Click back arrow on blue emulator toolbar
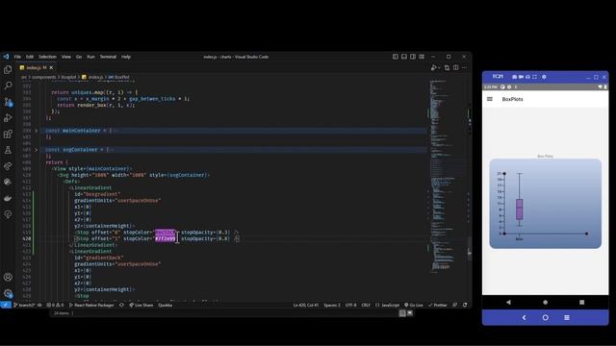Image resolution: width=616 pixels, height=346 pixels. click(524, 317)
